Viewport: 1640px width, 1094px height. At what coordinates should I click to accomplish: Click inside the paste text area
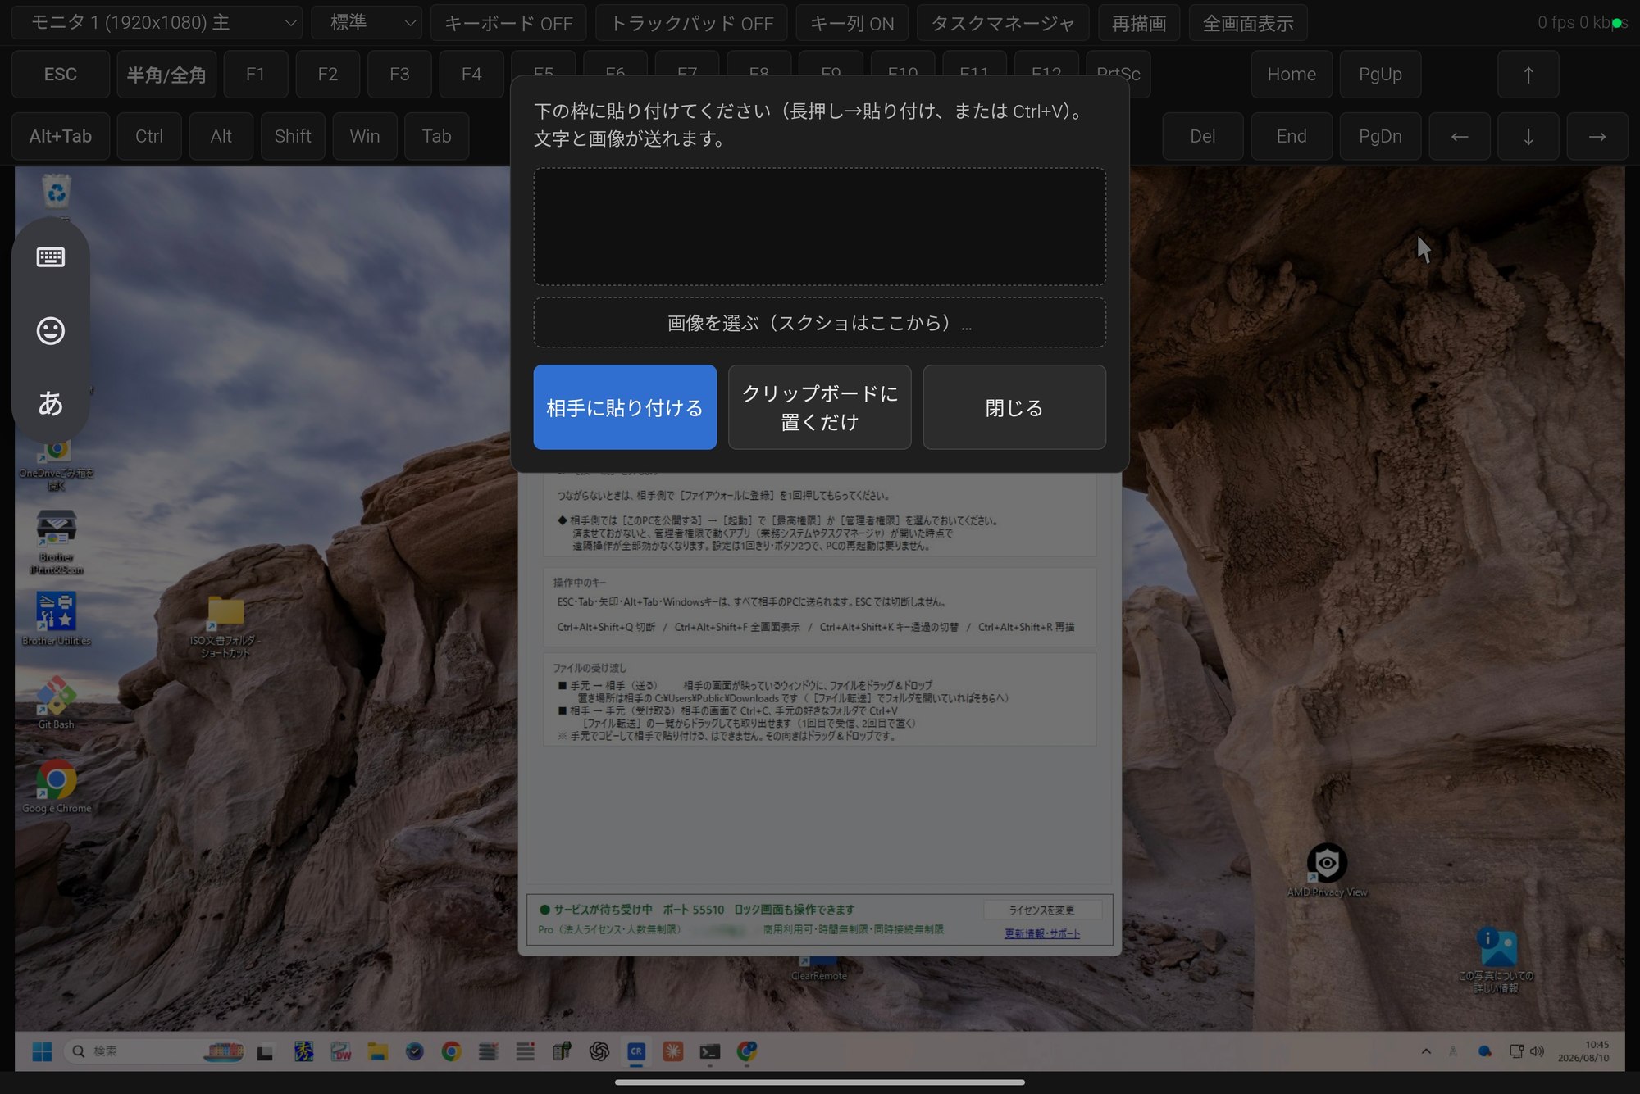[819, 227]
